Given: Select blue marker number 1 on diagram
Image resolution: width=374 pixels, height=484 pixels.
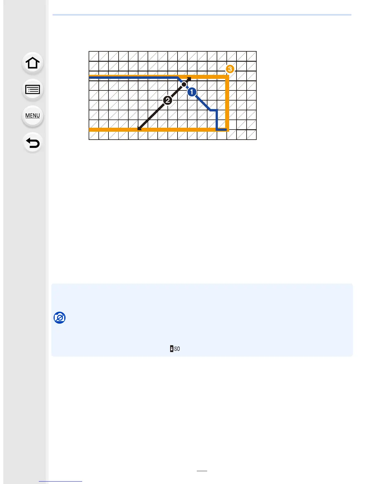Looking at the screenshot, I should (x=192, y=92).
